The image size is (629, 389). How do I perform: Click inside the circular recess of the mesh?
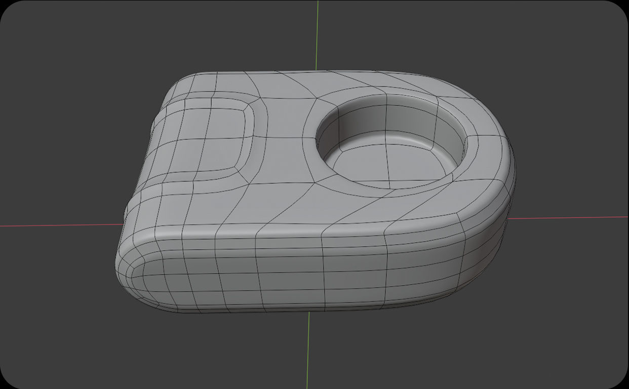[391, 142]
